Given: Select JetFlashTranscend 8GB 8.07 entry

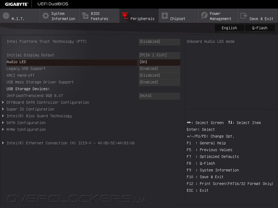Looking at the screenshot, I should [x=35, y=96].
